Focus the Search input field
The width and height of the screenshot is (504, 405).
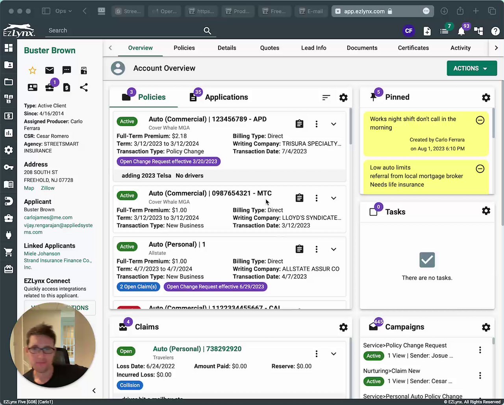124,31
